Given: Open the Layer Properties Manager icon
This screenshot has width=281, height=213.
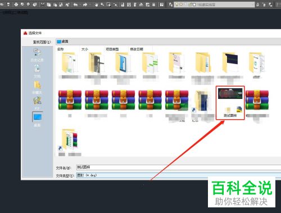Looking at the screenshot, I should coord(170,4).
